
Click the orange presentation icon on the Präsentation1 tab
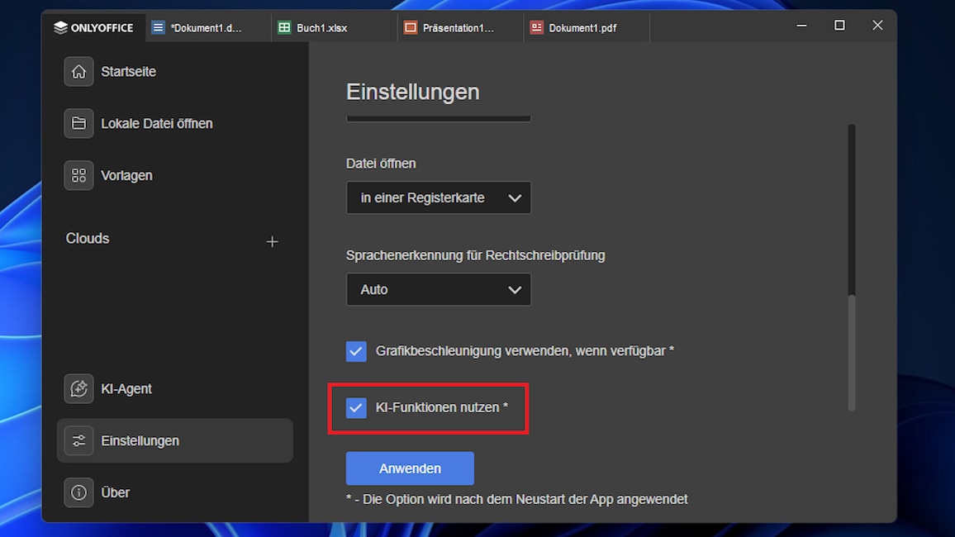pyautogui.click(x=411, y=27)
